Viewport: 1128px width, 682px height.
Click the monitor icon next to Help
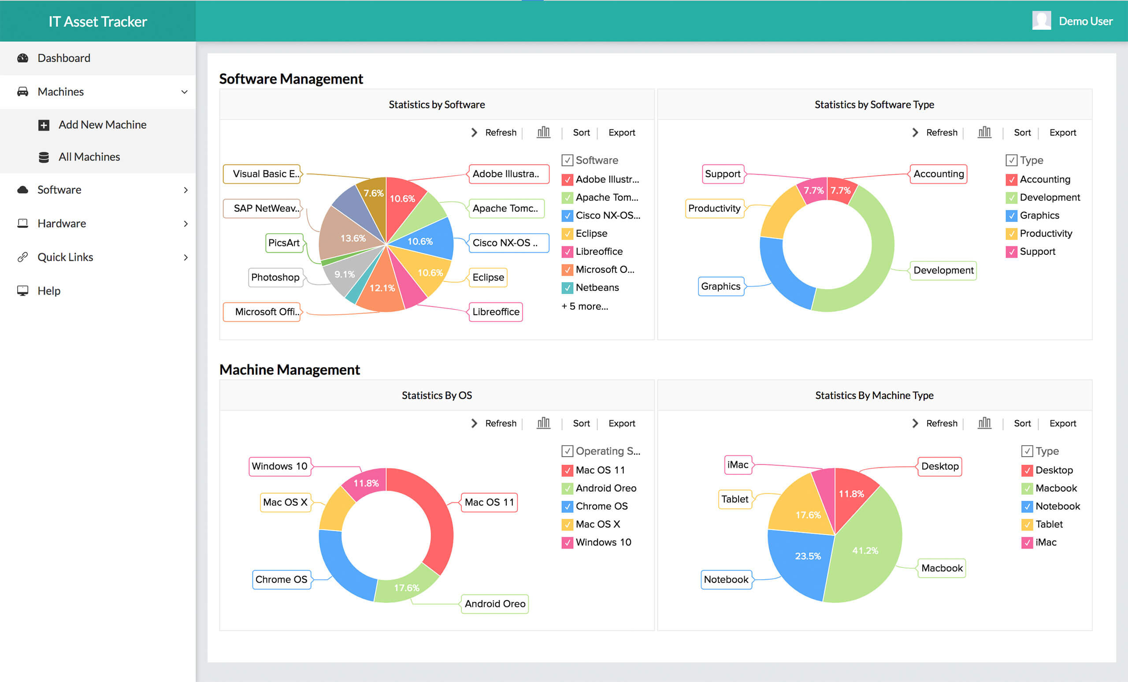(22, 291)
